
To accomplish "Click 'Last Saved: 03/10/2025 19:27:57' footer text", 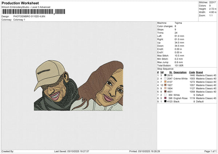I will (72, 151).
